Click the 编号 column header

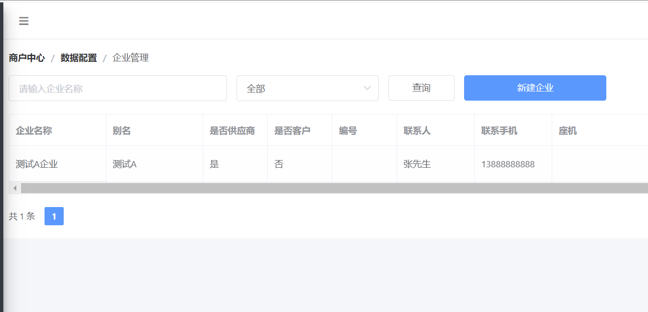coord(348,130)
